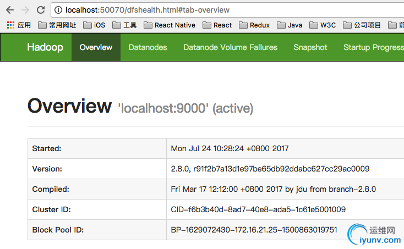Open the Startup Progress tab
The height and width of the screenshot is (249, 404).
374,47
